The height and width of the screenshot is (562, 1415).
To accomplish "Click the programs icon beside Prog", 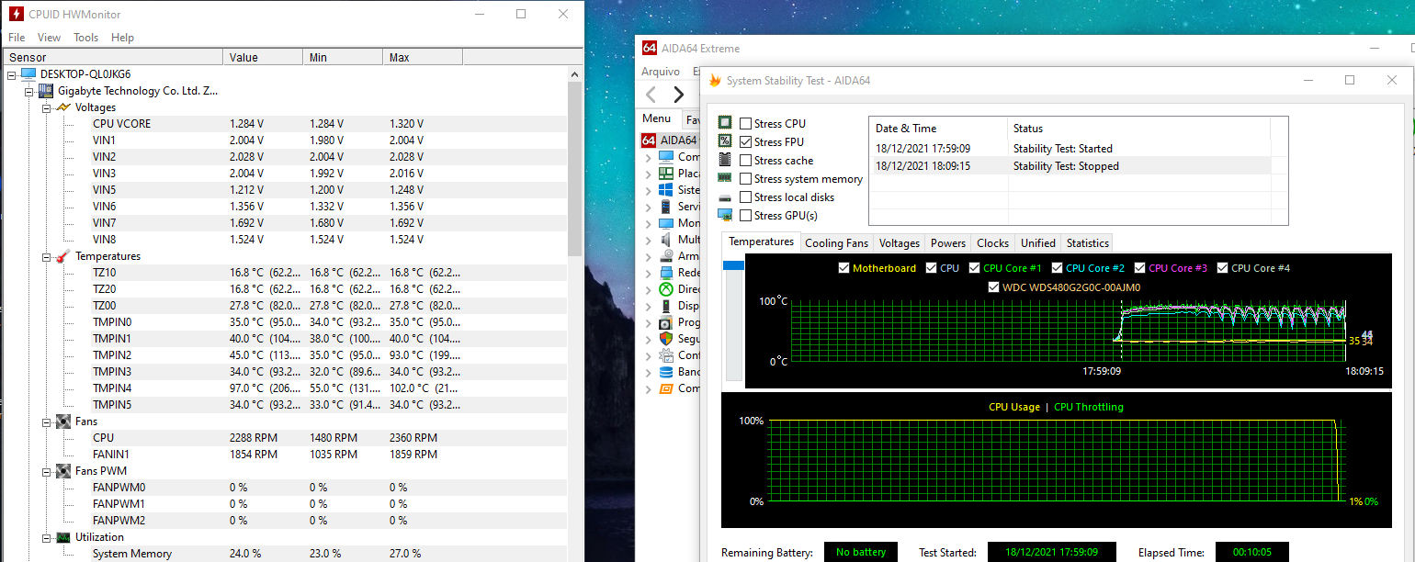I will tap(666, 322).
